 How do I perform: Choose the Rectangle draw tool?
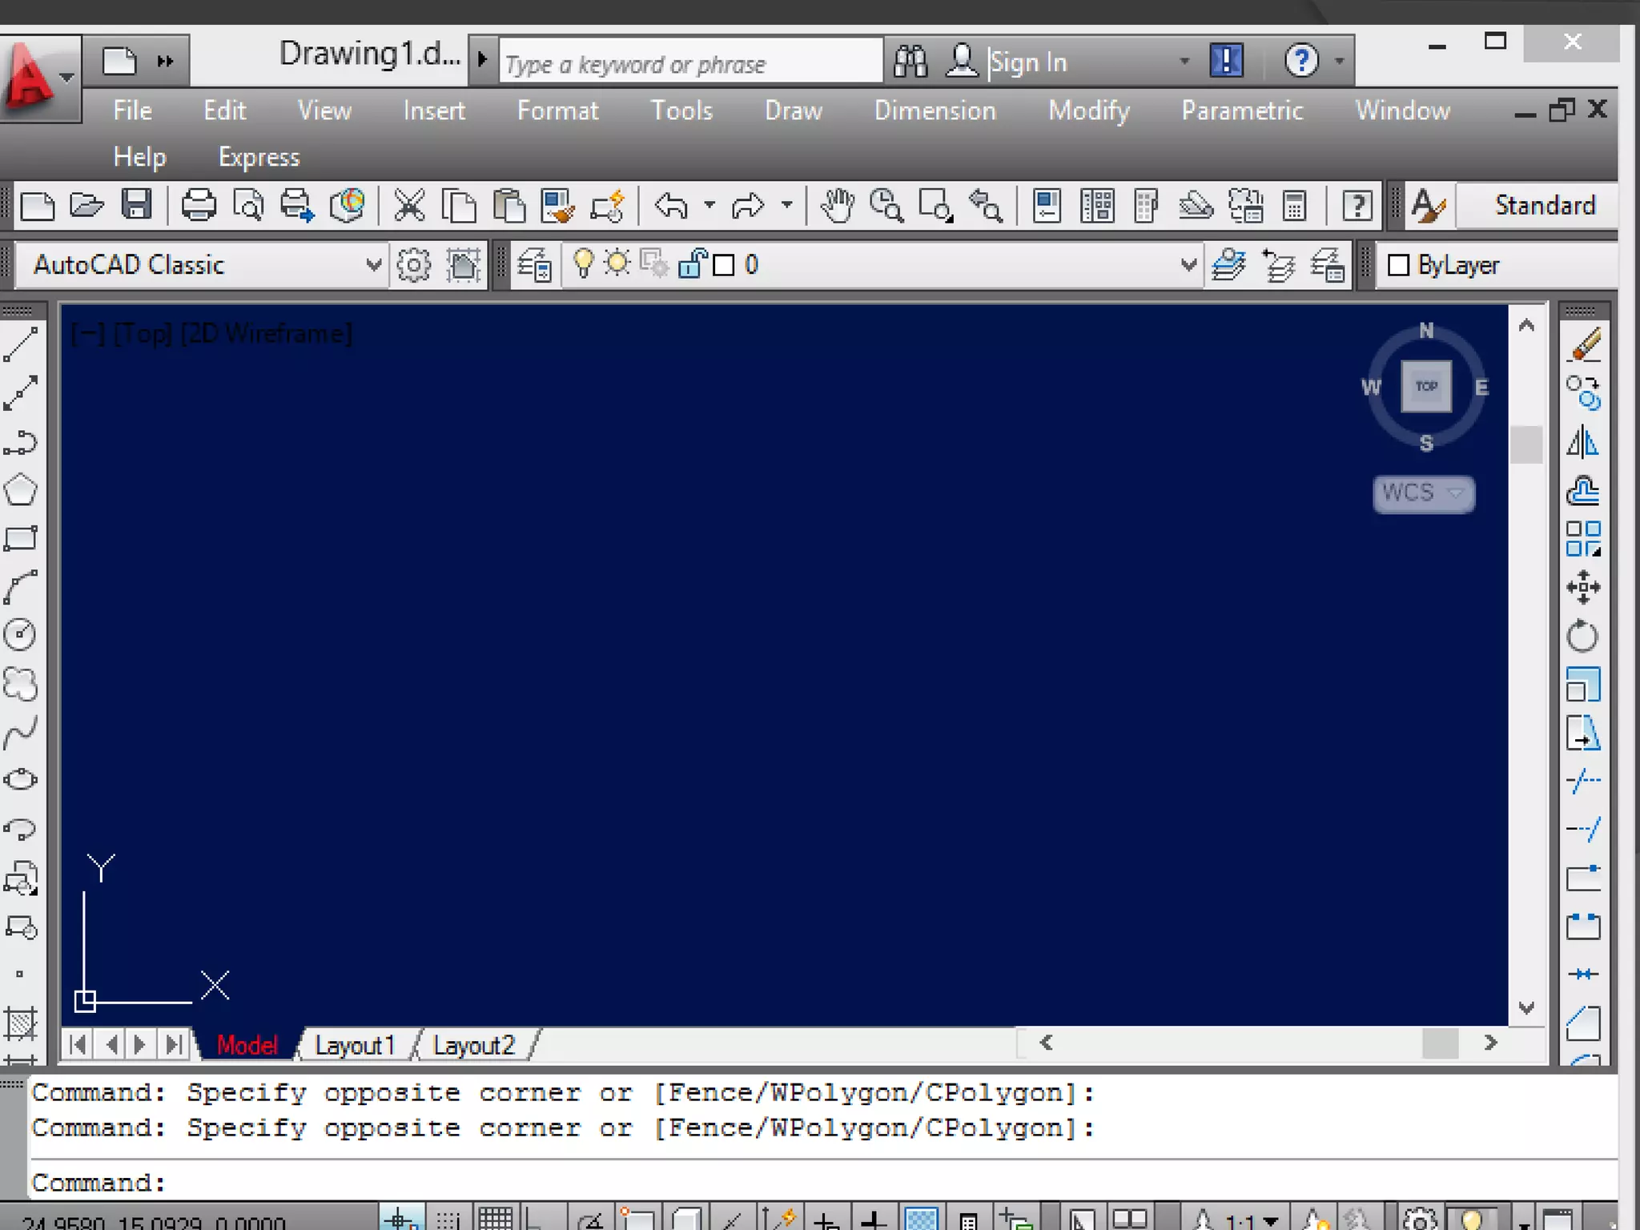pyautogui.click(x=21, y=538)
